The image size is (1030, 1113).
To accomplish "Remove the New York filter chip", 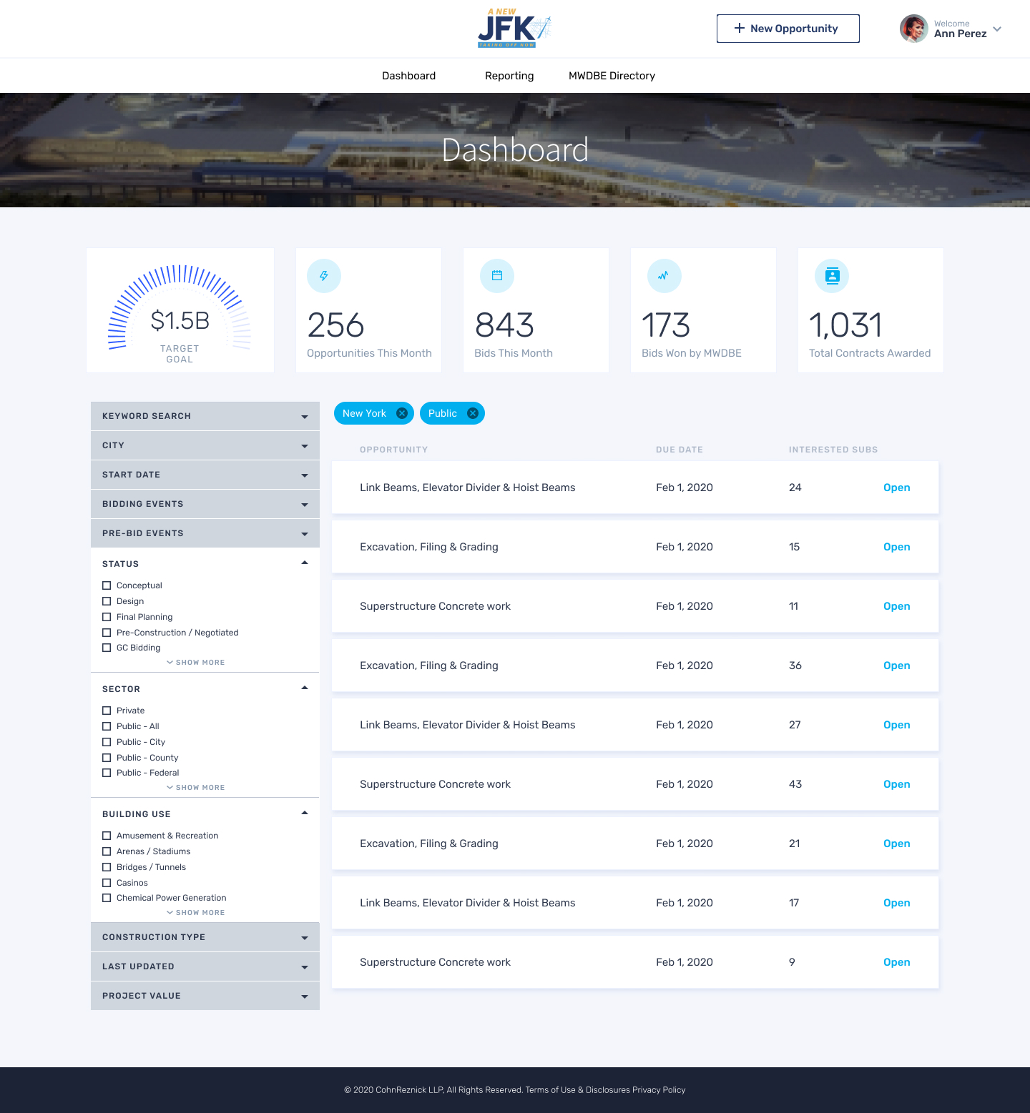I will pyautogui.click(x=402, y=413).
